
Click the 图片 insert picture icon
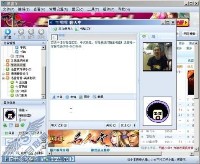[81, 97]
